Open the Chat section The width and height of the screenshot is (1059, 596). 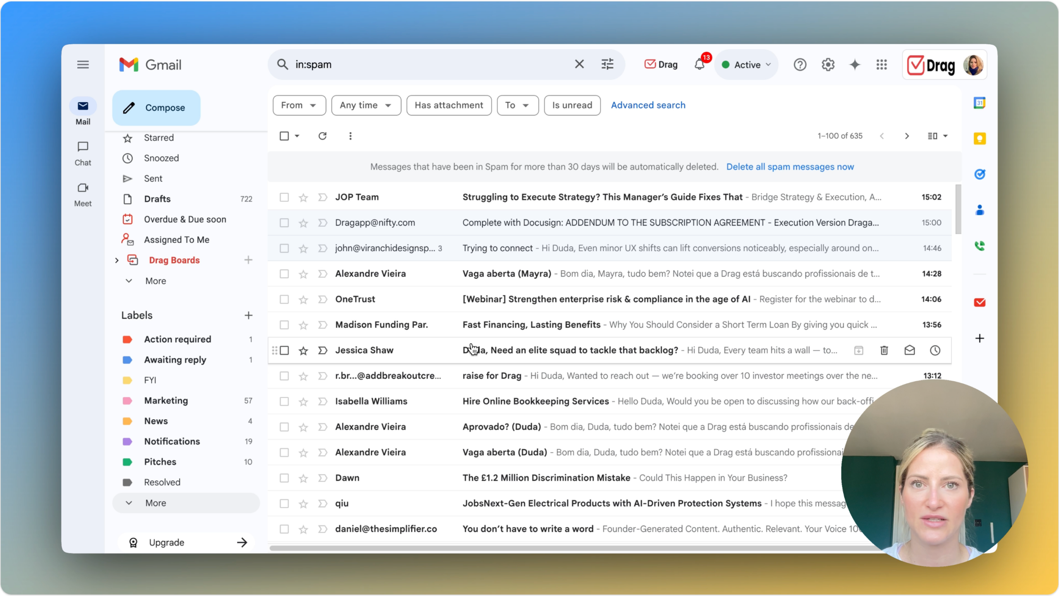pyautogui.click(x=83, y=153)
